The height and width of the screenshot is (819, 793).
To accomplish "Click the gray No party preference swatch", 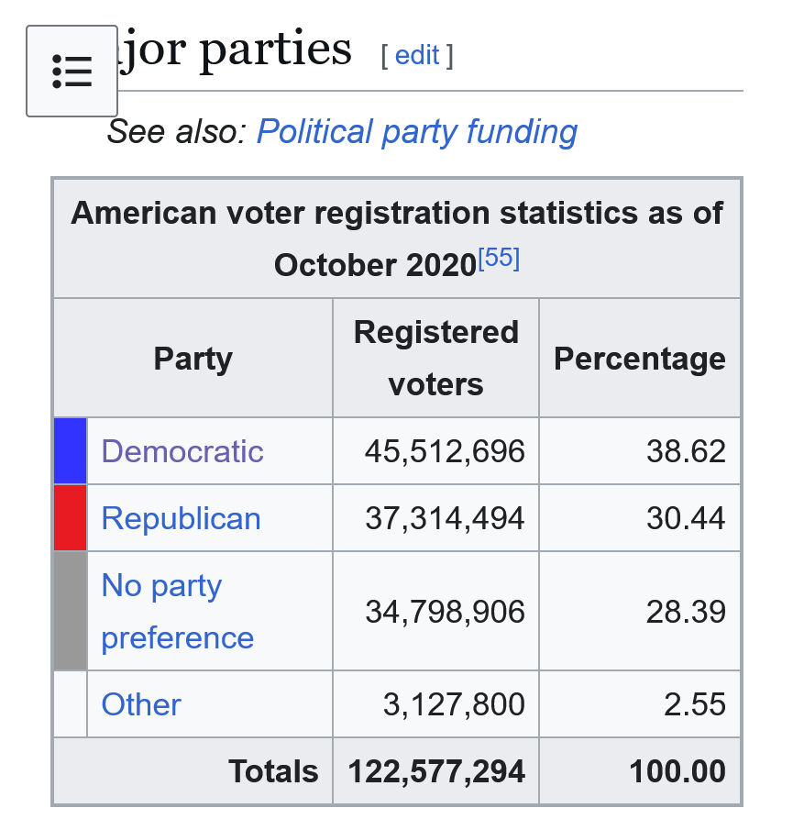I will coord(71,611).
